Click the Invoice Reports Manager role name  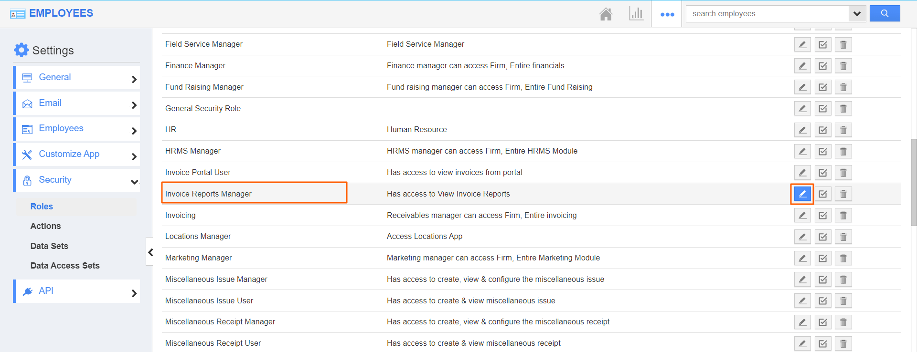point(208,194)
